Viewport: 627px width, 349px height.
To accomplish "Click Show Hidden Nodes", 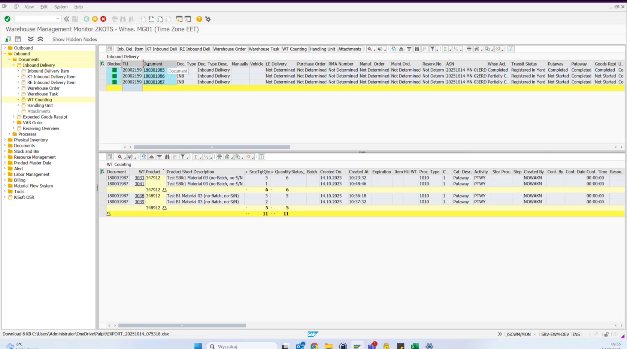I will (74, 39).
